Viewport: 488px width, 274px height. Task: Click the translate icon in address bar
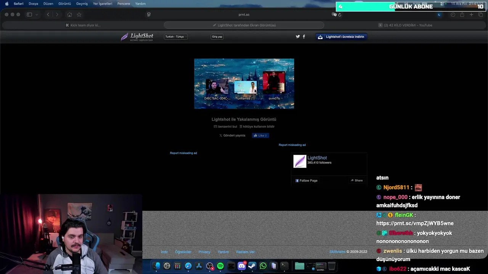pyautogui.click(x=334, y=14)
